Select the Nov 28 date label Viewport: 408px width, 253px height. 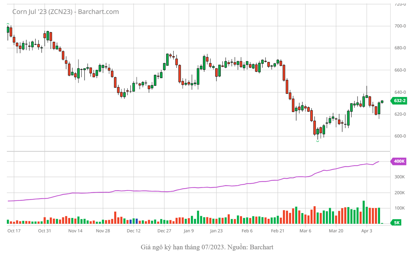[103, 231]
